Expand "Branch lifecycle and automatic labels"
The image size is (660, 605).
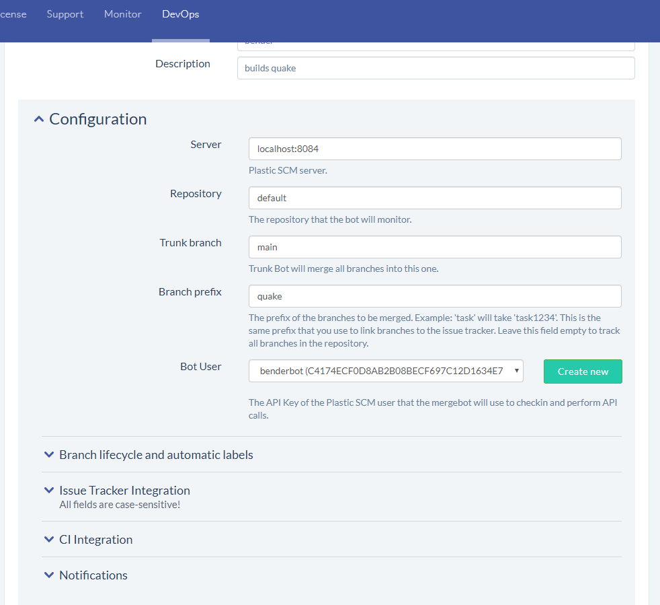tap(156, 455)
